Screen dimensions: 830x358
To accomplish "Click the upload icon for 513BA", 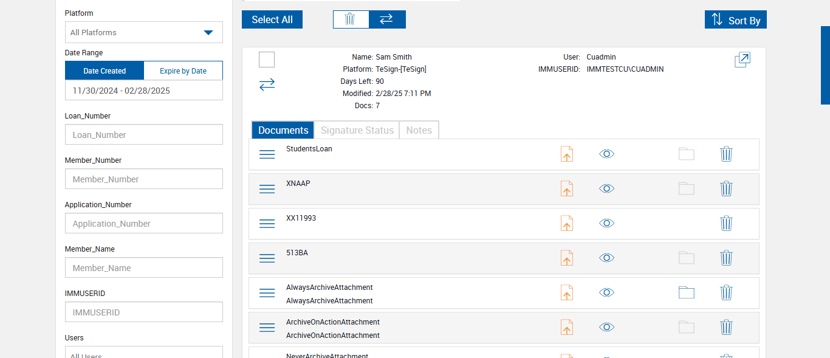I will tap(566, 258).
